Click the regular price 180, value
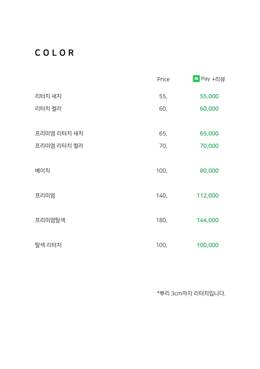260x369 pixels. pos(161,220)
